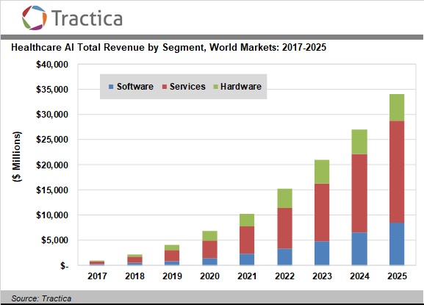Select the Hardware legend label
Viewport: 424px width, 305px height.
(241, 87)
